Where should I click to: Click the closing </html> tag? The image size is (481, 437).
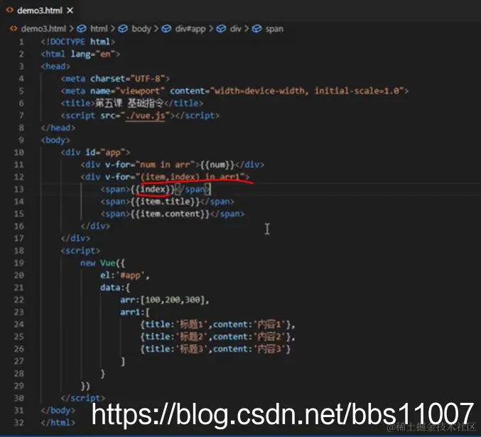[x=58, y=423]
